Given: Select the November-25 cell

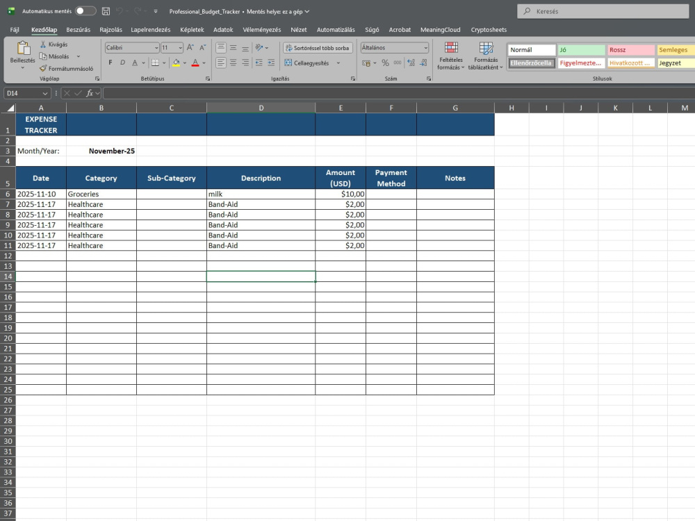Looking at the screenshot, I should tap(101, 151).
